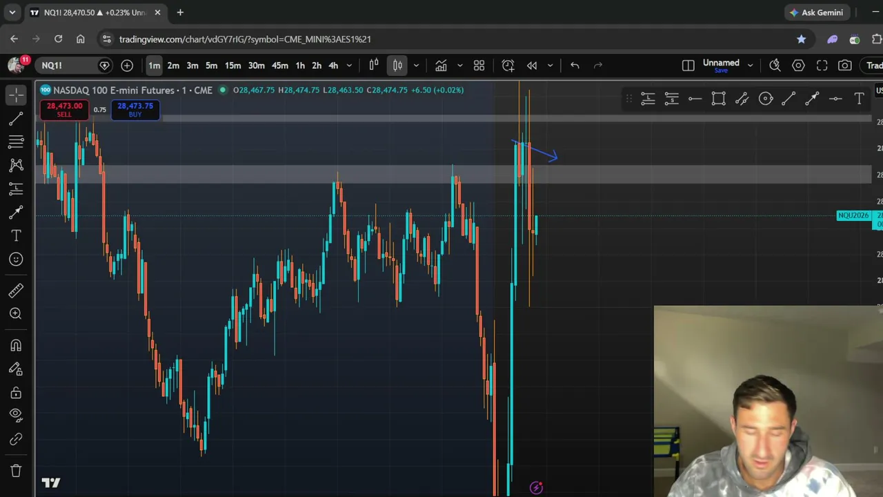This screenshot has height=497, width=883.
Task: Start bar replay mode
Action: click(x=532, y=66)
